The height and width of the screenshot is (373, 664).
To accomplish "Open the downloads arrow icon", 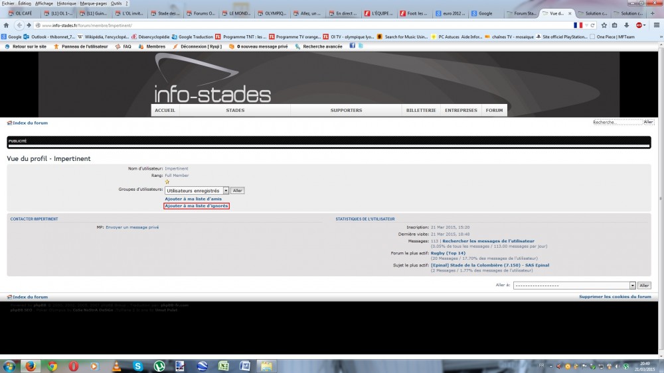I will click(x=626, y=25).
